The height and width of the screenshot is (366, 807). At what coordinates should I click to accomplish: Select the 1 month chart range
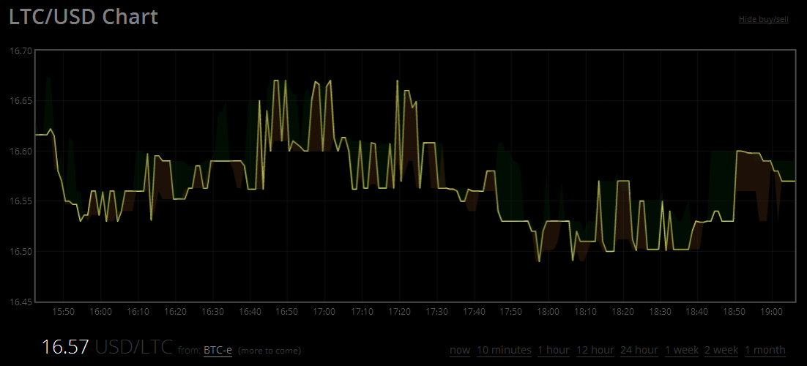pos(765,350)
